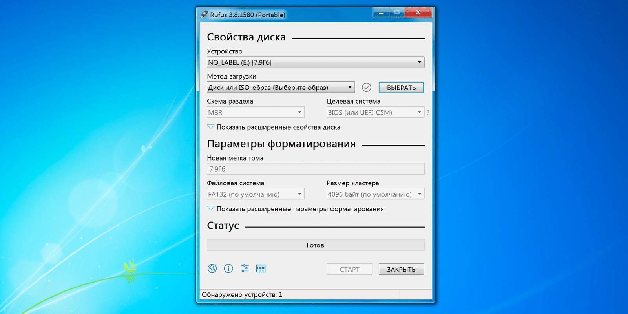Open the Схема раздела MBR dropdown
This screenshot has height=314, width=628.
coord(256,112)
